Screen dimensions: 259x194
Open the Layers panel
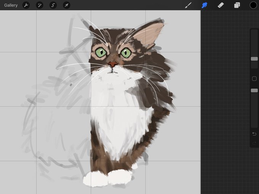click(x=237, y=5)
